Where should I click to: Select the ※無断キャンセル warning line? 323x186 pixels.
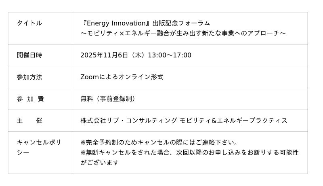189,152
